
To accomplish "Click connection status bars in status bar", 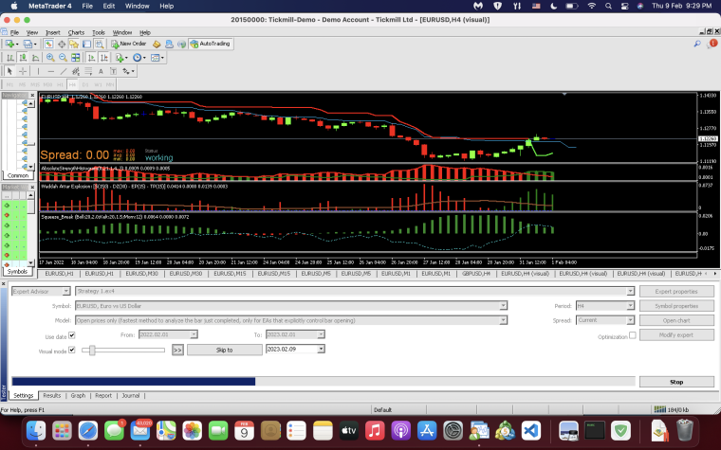I will coord(659,409).
